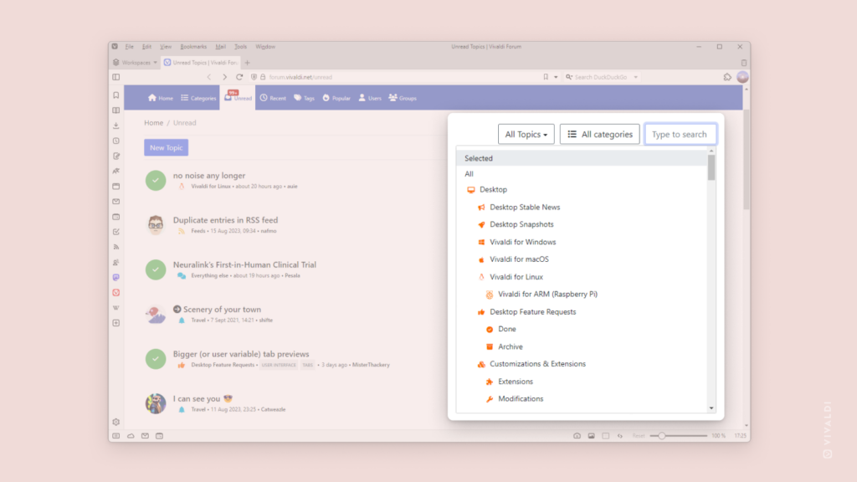Open the Tools menu
This screenshot has width=857, height=482.
(x=240, y=47)
